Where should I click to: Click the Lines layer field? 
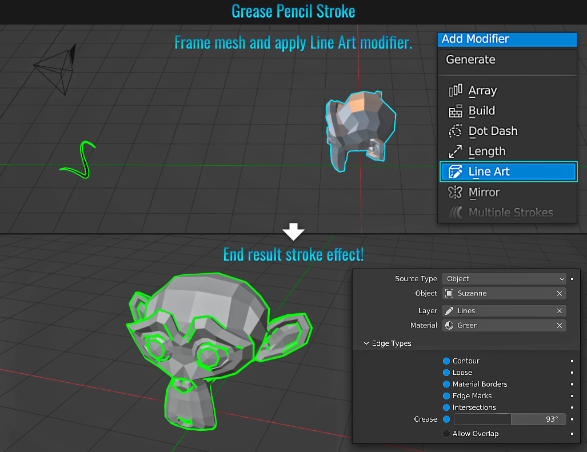(504, 311)
